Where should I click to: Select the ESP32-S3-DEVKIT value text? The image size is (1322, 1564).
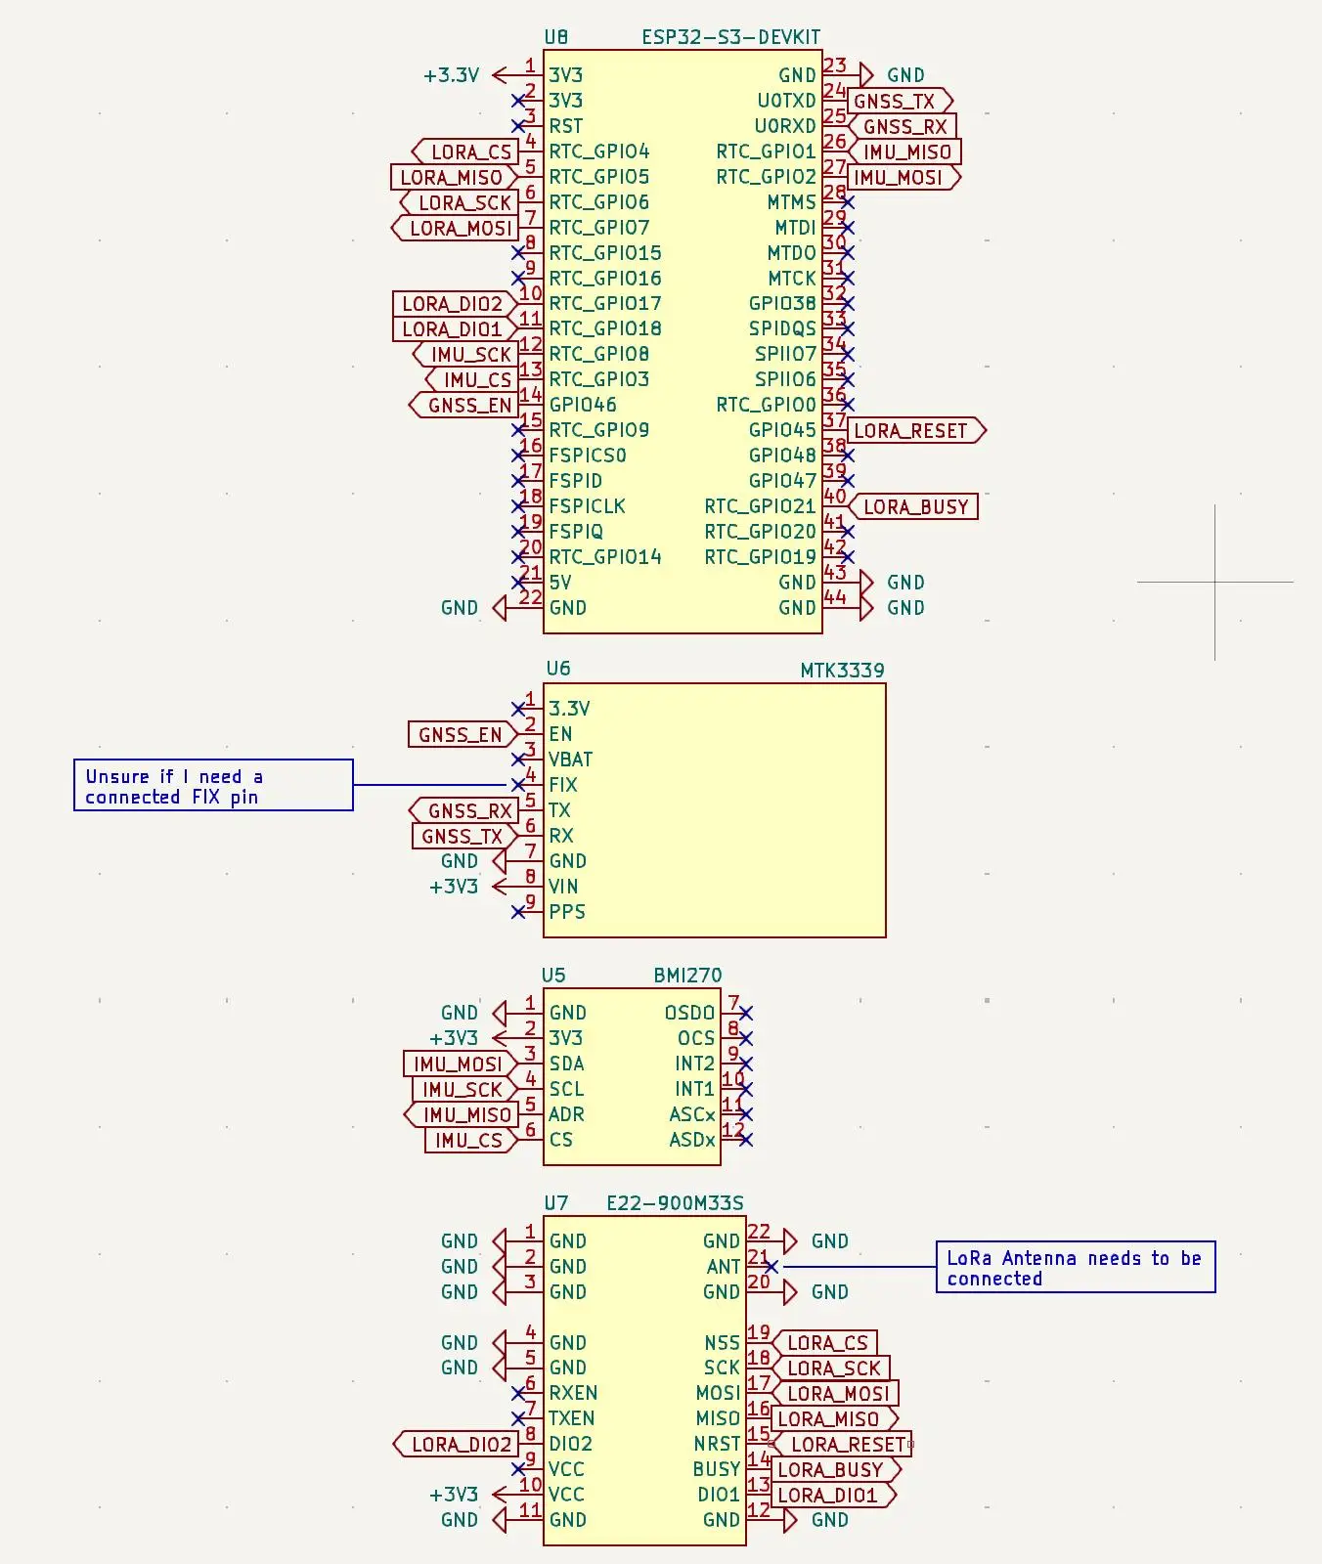[730, 37]
